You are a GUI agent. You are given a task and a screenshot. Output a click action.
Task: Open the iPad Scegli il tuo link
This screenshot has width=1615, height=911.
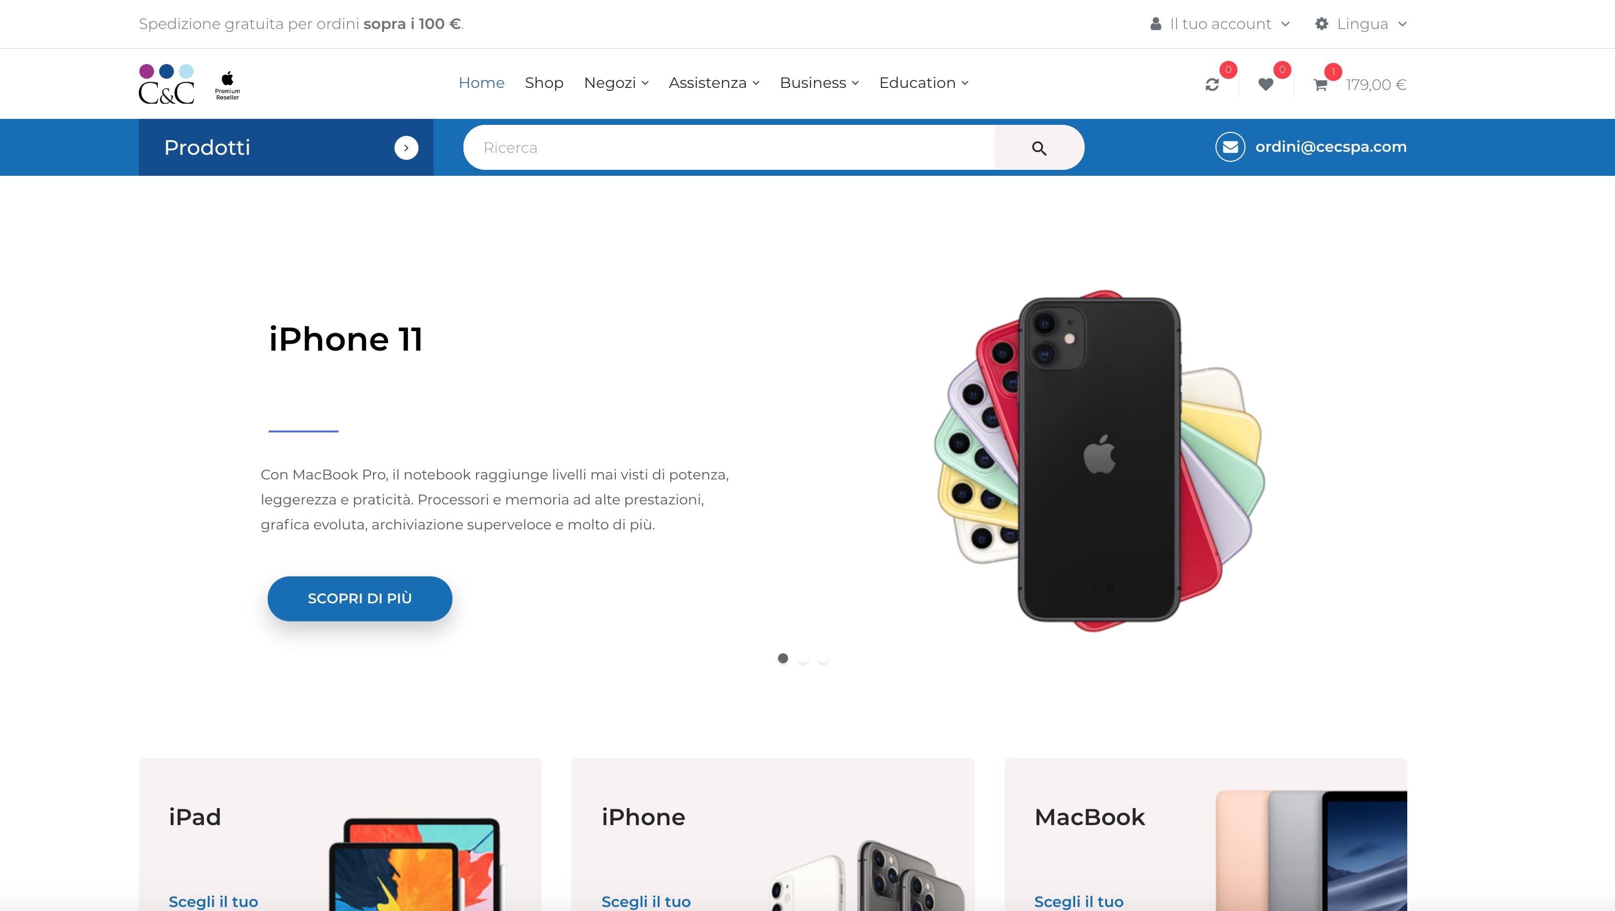(213, 902)
